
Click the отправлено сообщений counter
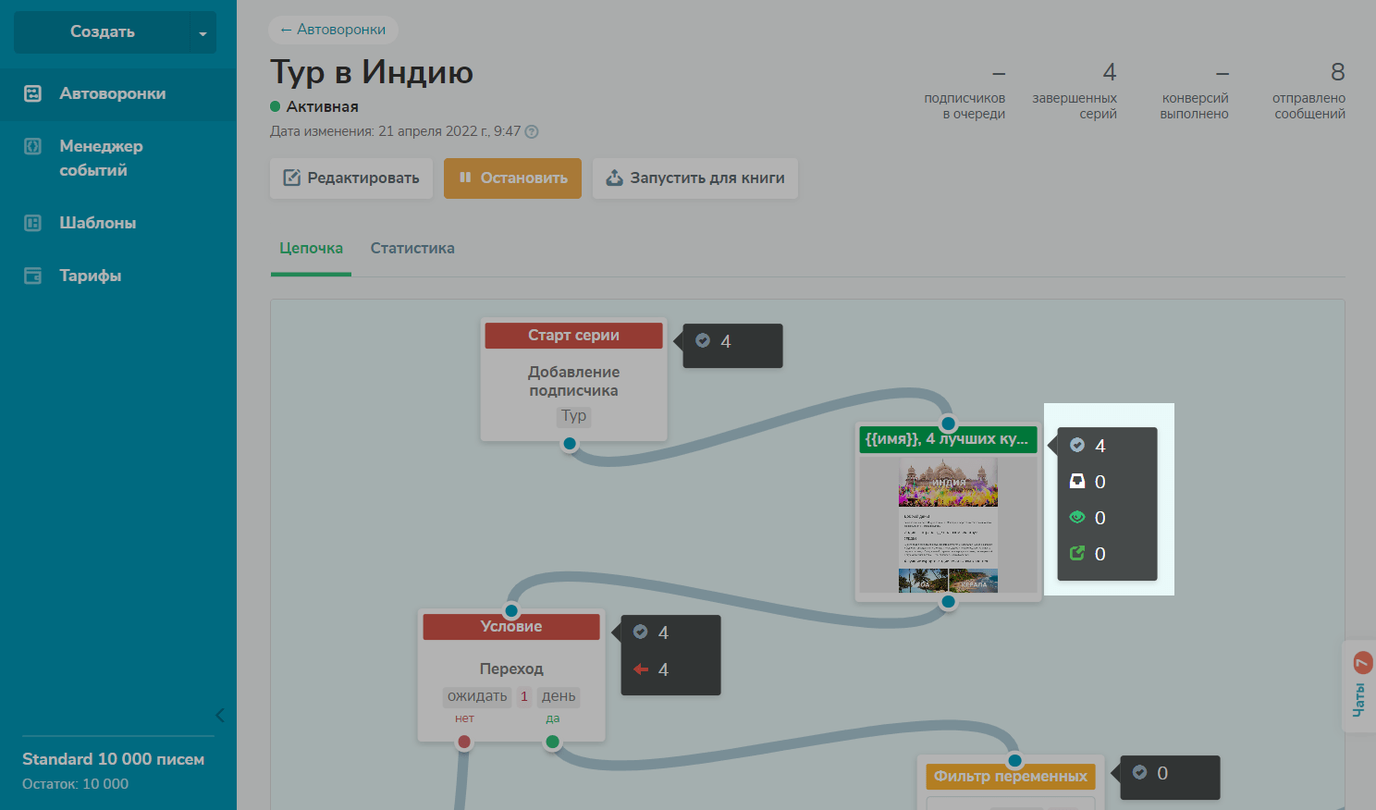pyautogui.click(x=1308, y=91)
